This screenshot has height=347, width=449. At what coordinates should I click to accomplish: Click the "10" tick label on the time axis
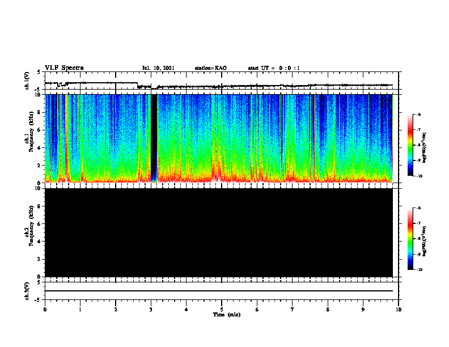[x=399, y=310]
